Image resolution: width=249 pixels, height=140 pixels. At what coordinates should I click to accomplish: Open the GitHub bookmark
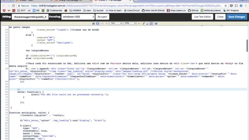pos(193,10)
